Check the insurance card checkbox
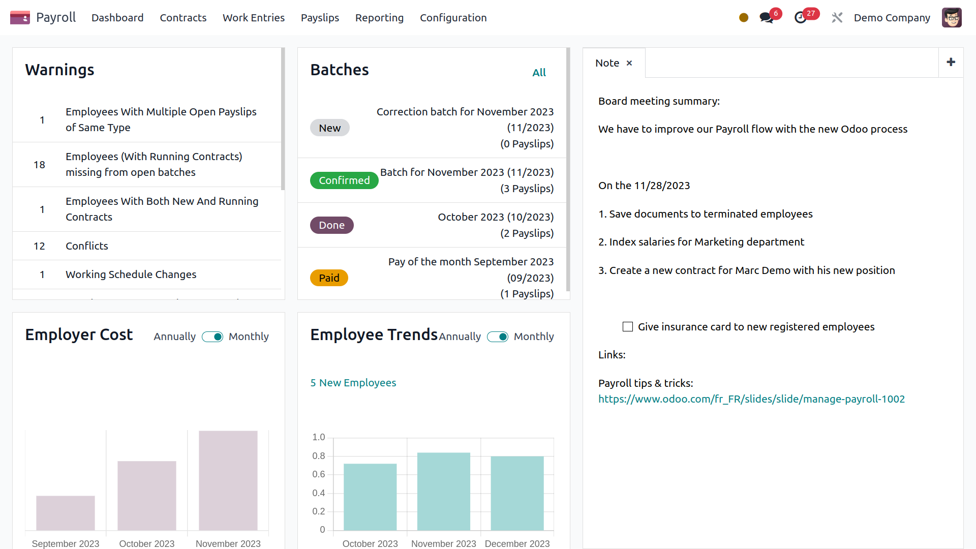 [628, 327]
